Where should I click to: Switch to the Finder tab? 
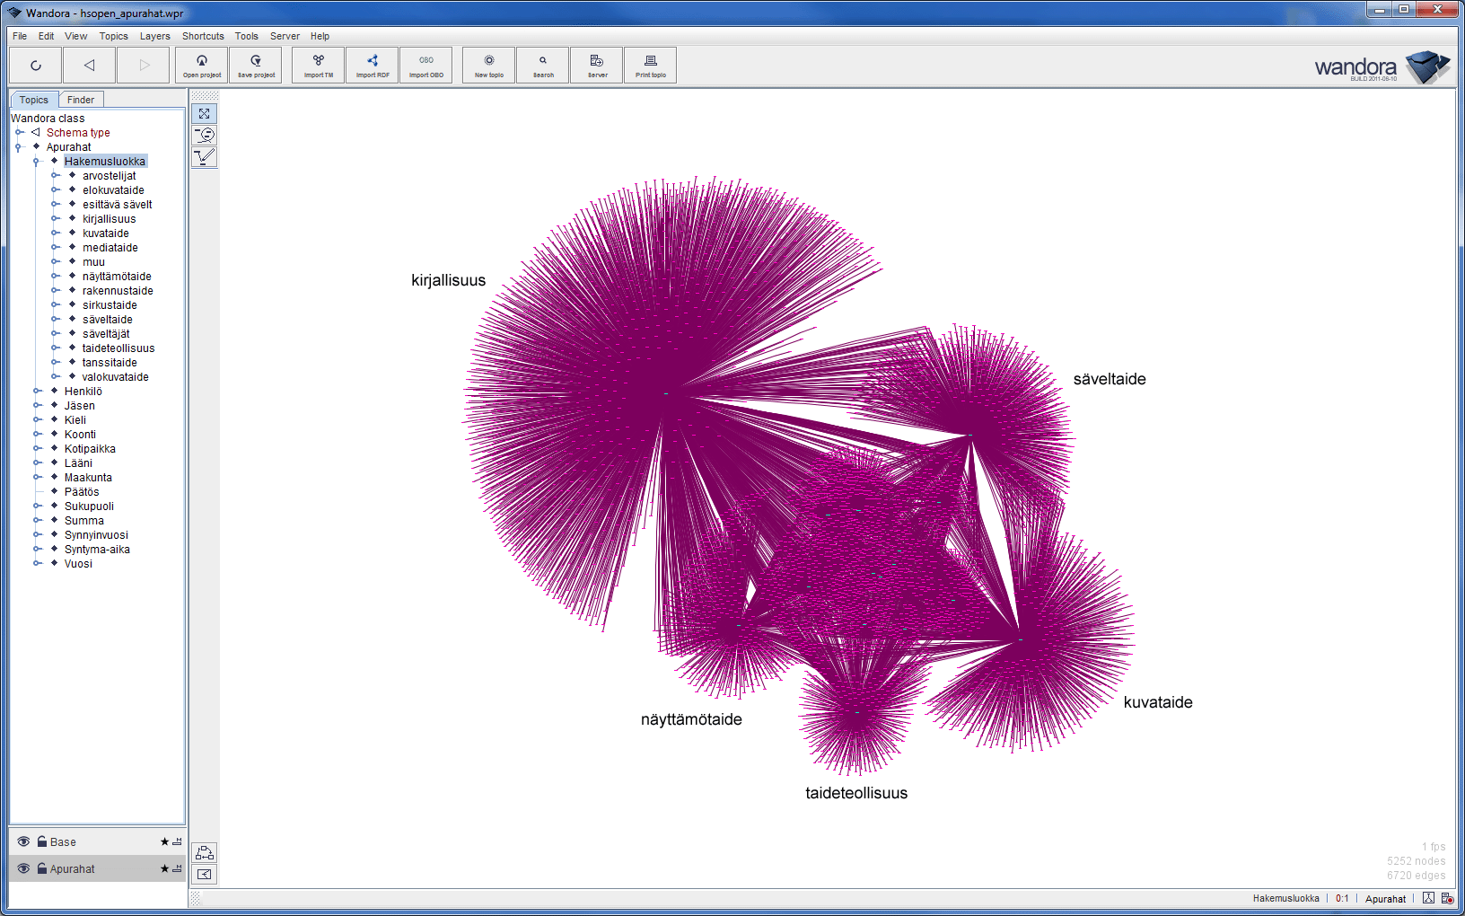pyautogui.click(x=81, y=100)
